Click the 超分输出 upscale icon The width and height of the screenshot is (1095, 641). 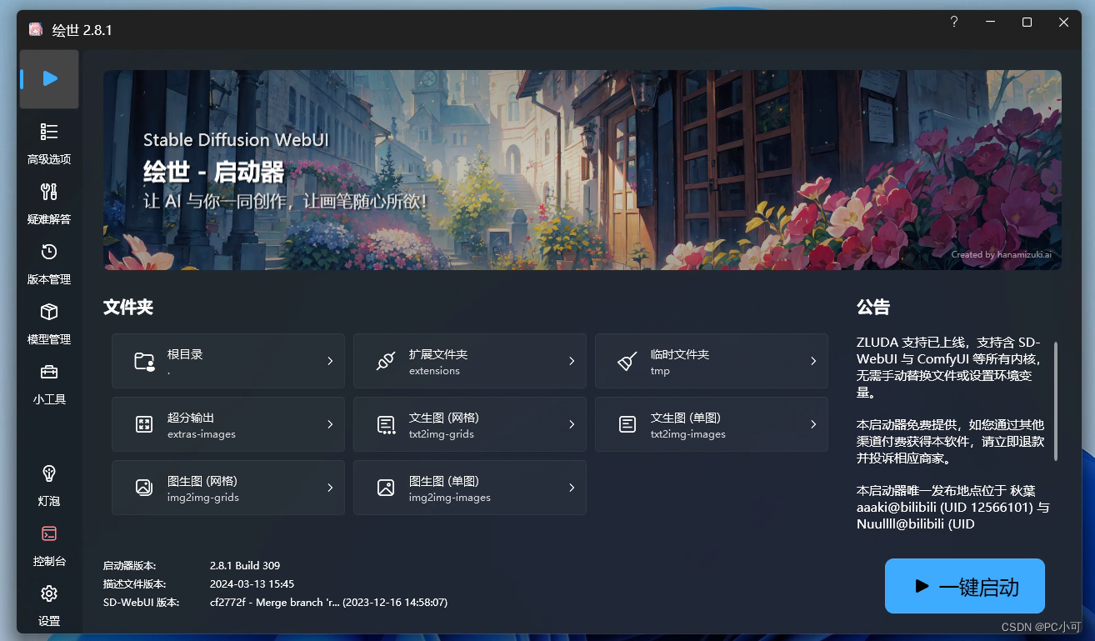pyautogui.click(x=144, y=424)
